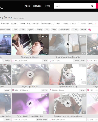
Task: Click plus icon on the 1:10 thumbnail
Action: 47,66
